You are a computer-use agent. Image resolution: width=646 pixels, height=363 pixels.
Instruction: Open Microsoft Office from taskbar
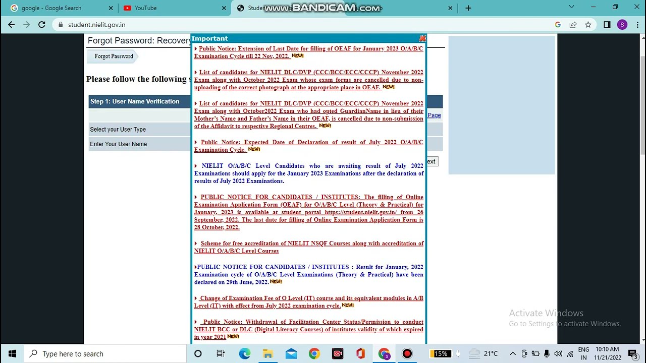point(360,354)
